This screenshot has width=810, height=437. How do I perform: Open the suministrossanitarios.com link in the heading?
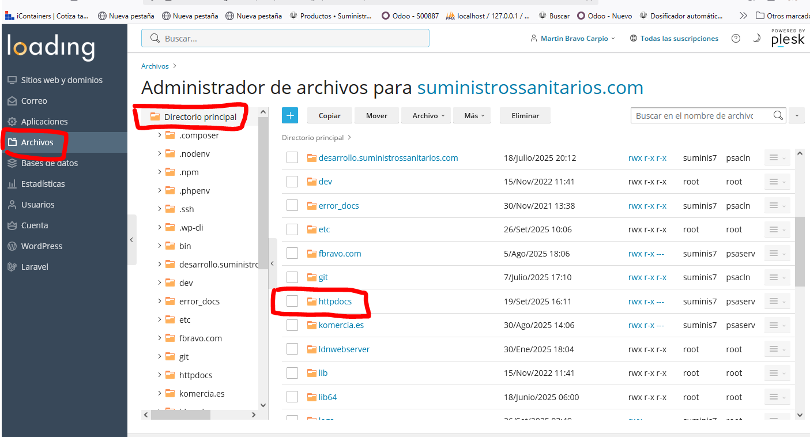[x=530, y=88]
